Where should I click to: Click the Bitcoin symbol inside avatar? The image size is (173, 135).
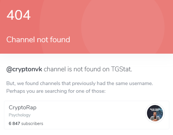[160, 113]
